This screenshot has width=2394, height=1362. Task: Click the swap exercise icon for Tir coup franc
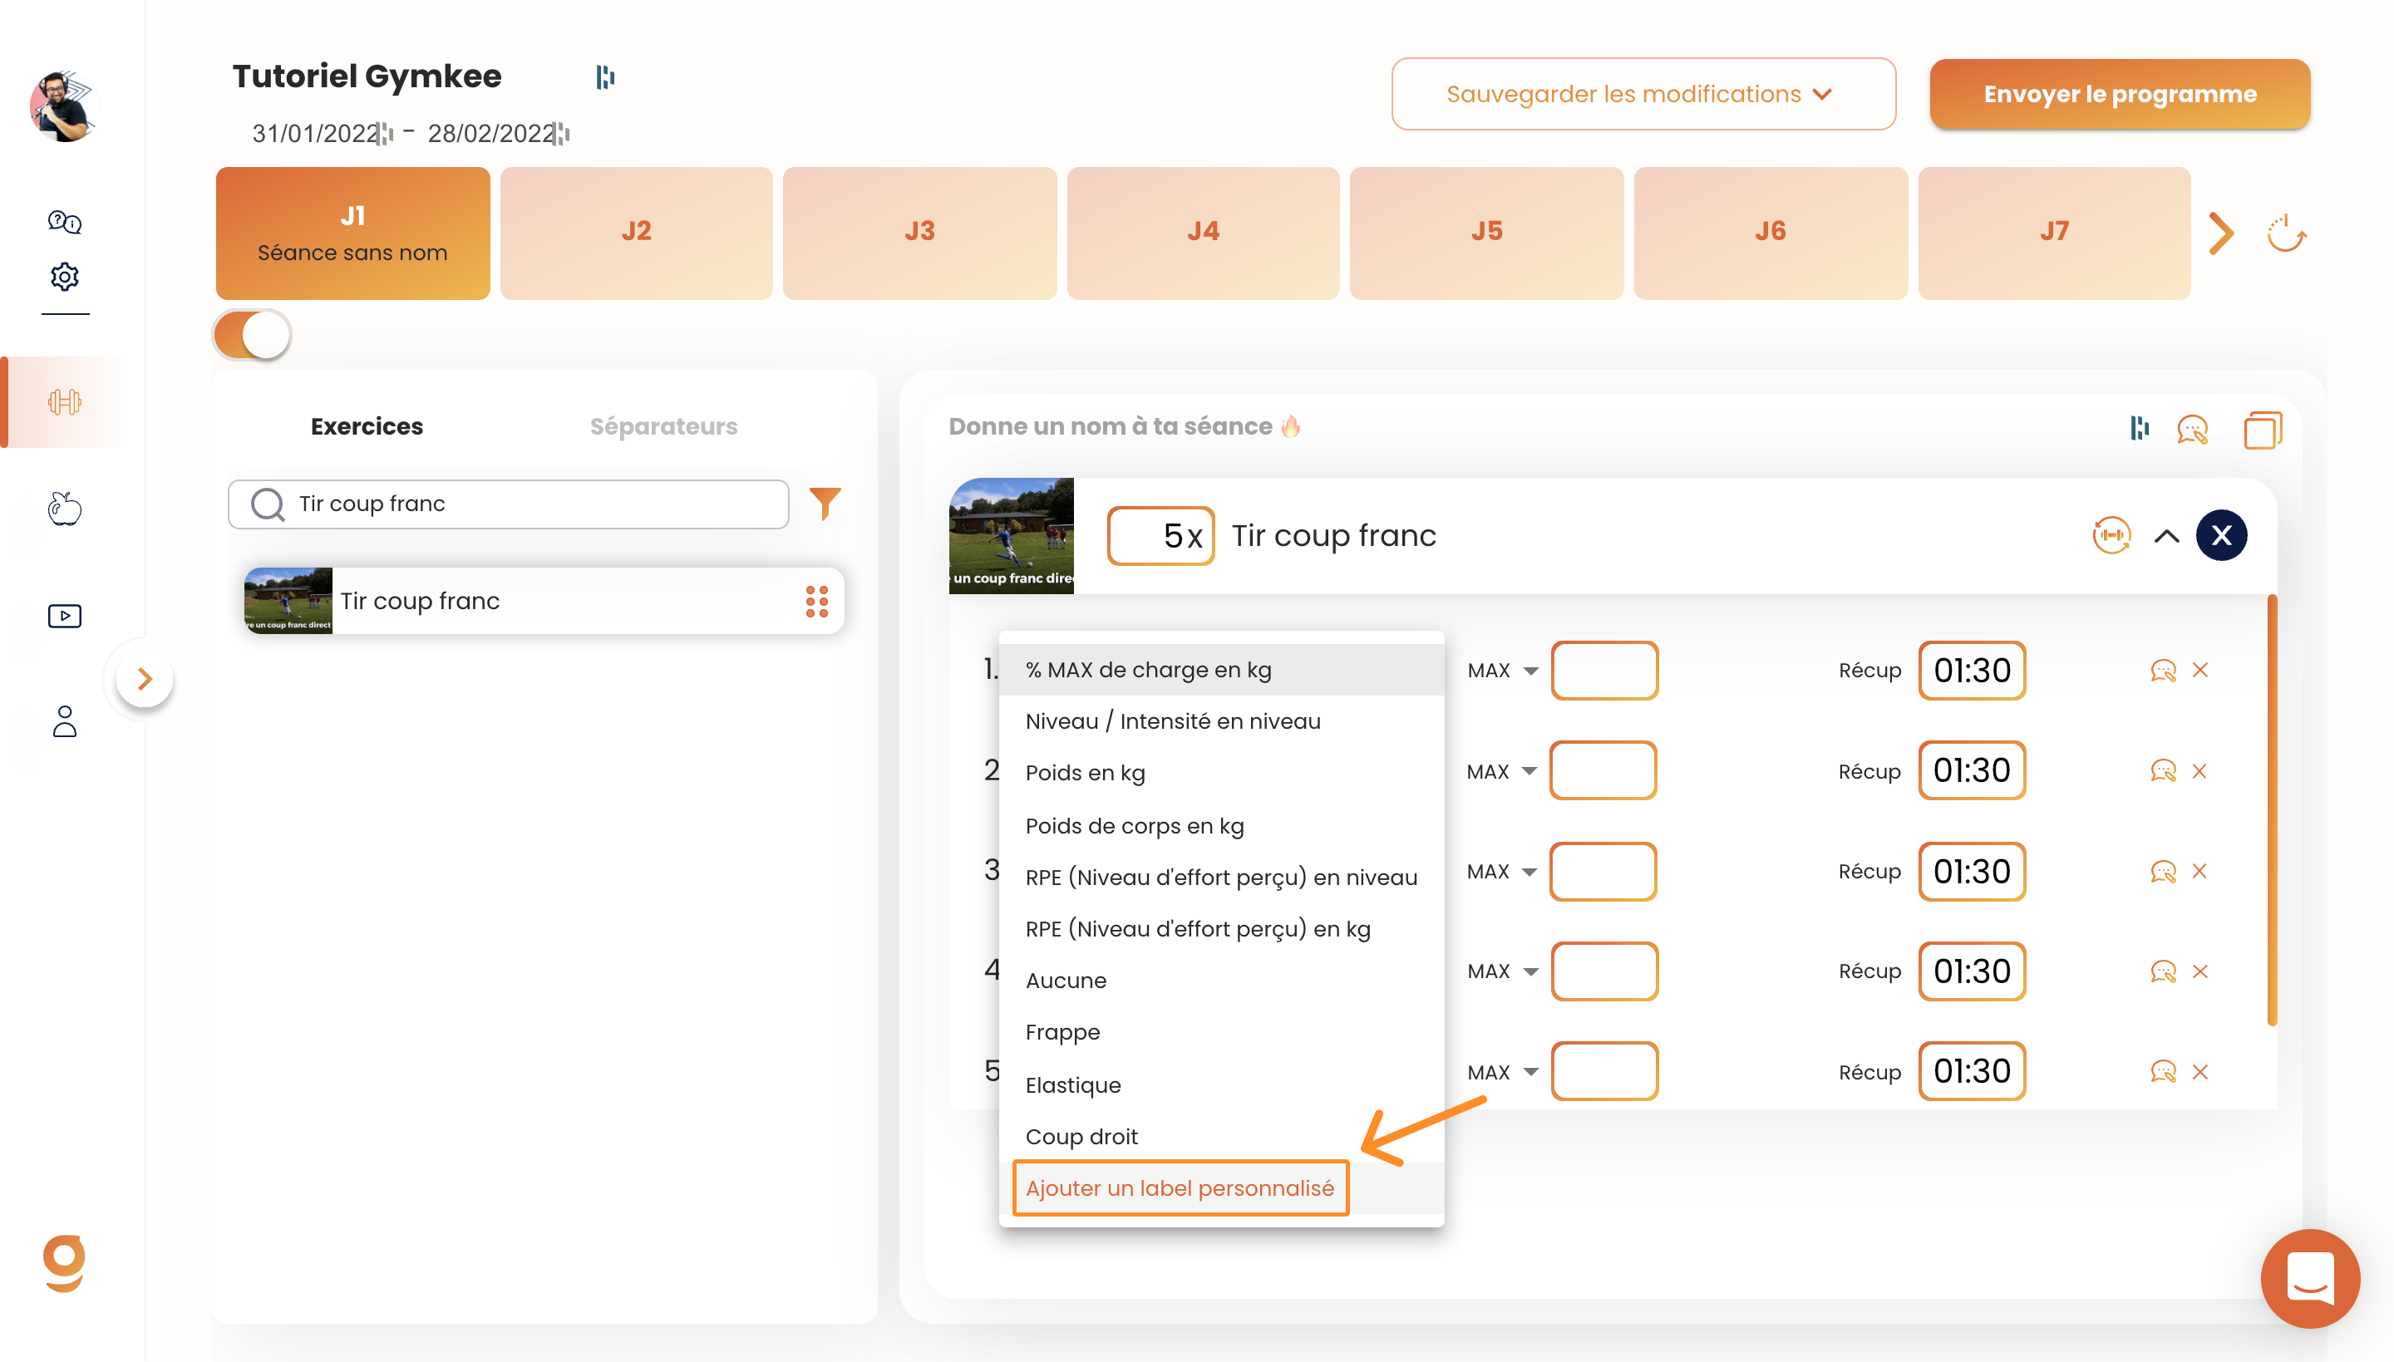[x=2111, y=535]
